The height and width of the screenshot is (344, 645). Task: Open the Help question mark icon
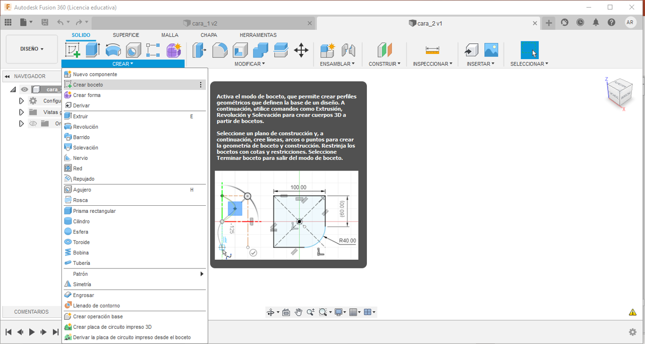click(611, 22)
